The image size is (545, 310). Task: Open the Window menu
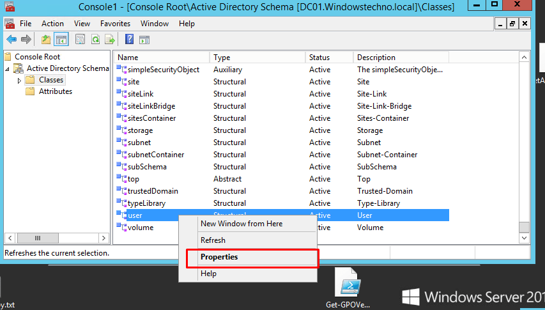coord(155,24)
